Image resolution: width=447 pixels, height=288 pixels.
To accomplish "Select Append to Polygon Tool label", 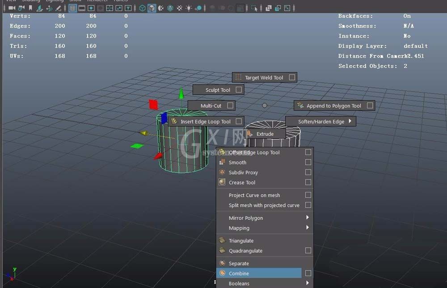I will tap(334, 106).
